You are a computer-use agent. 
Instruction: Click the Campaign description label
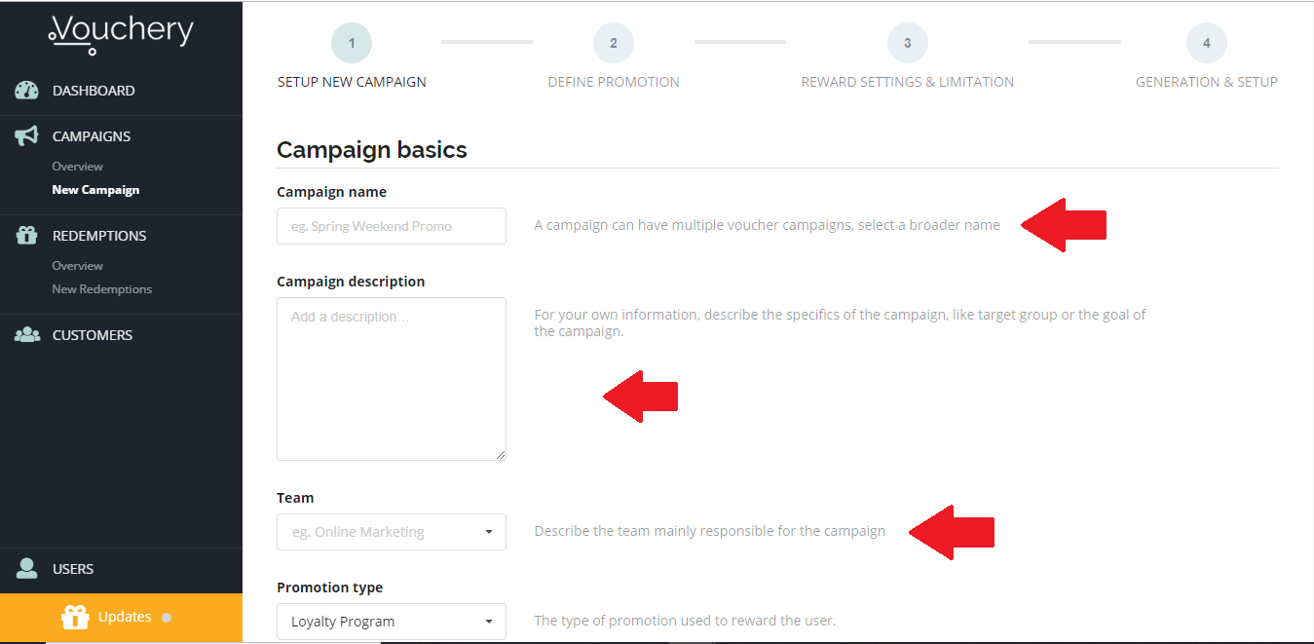pos(351,282)
